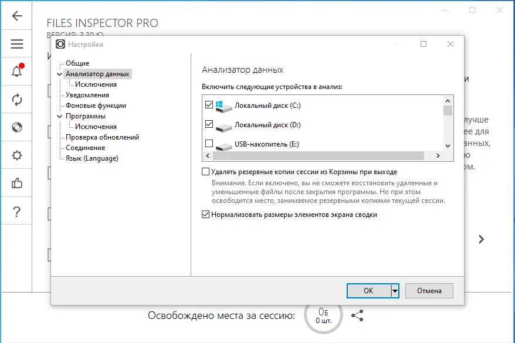The image size is (515, 343).
Task: Click device list scroll left arrow
Action: click(208, 155)
